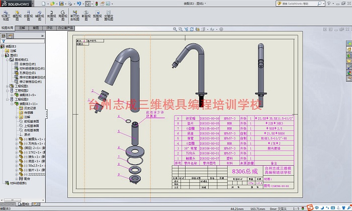Activate the Select cursor tool
352x211 pixels.
pyautogui.click(x=88, y=4)
